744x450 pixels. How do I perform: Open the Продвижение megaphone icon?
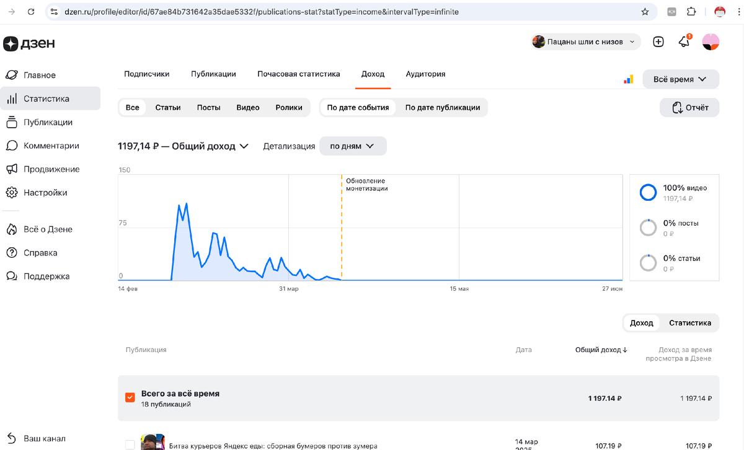(12, 169)
